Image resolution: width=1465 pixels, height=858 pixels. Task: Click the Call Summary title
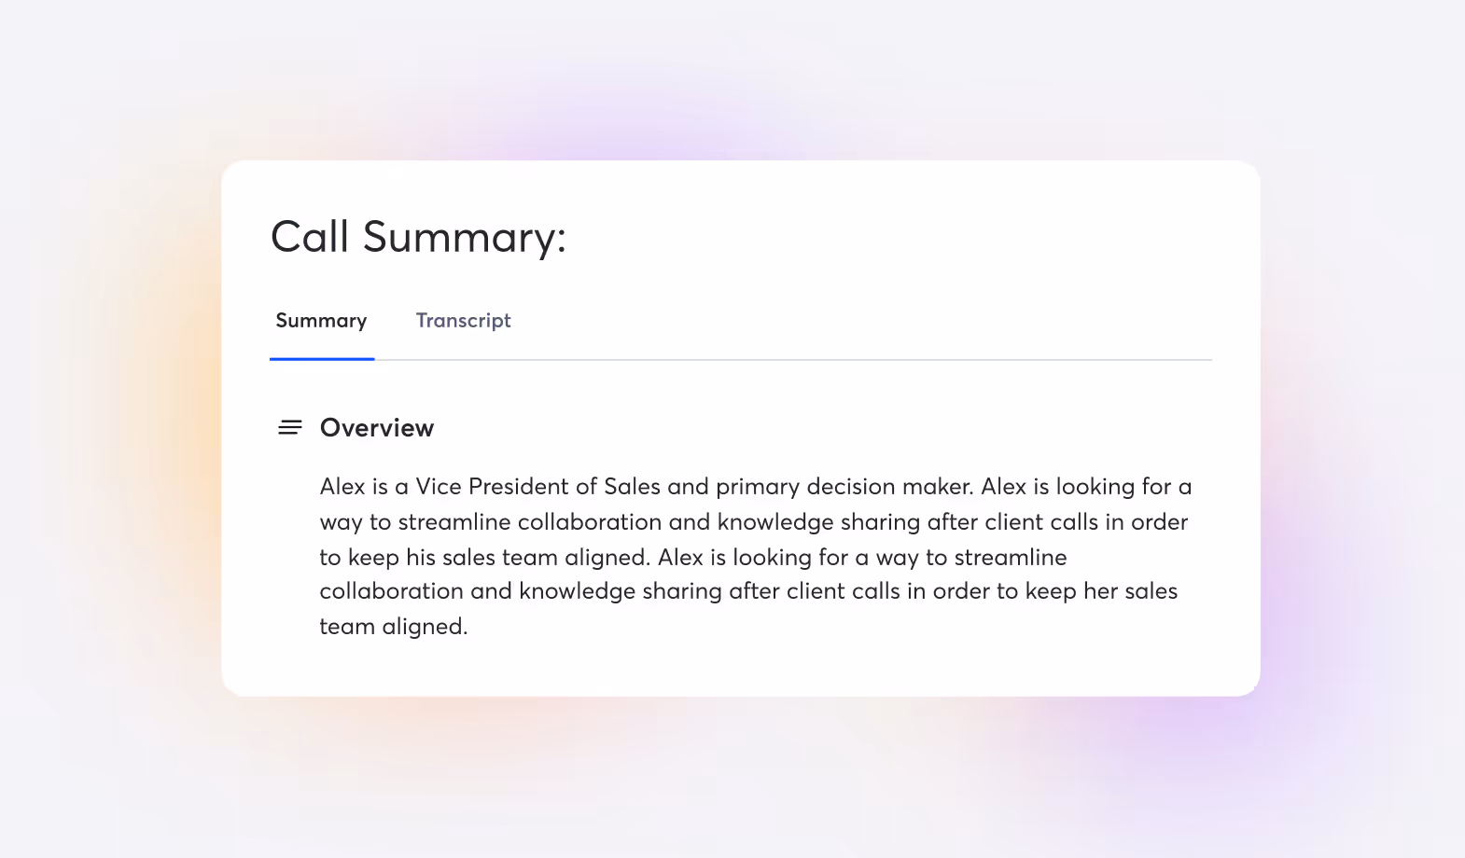(x=418, y=237)
